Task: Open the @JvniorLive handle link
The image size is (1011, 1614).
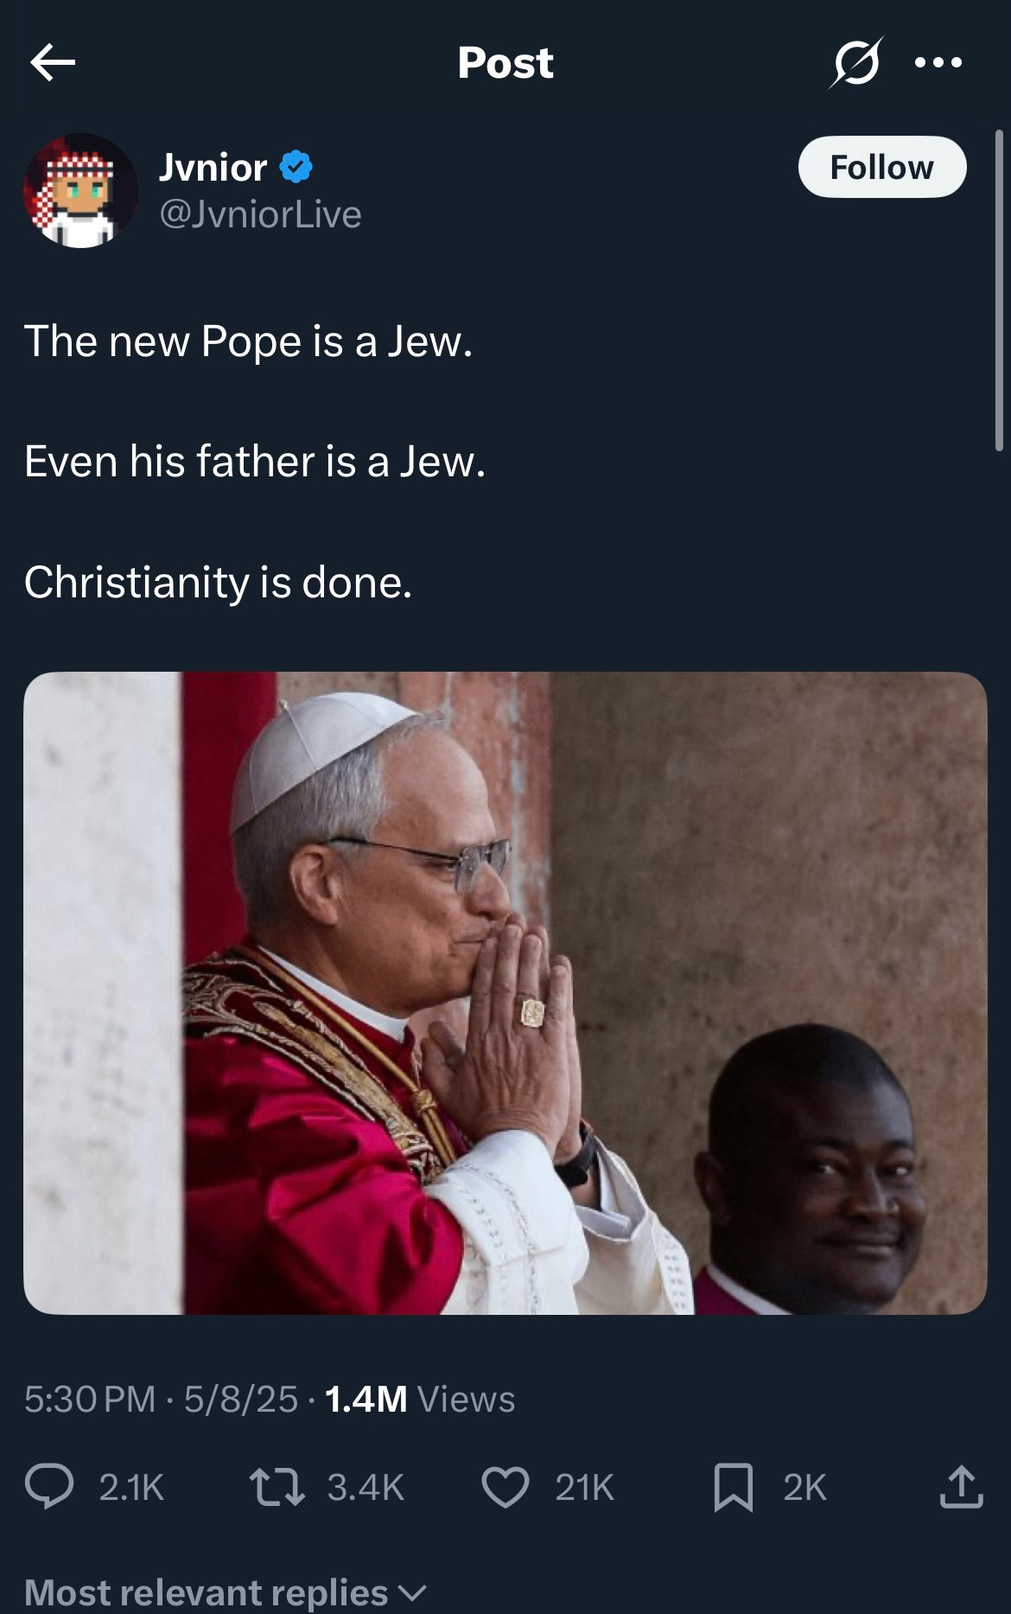Action: [x=260, y=214]
